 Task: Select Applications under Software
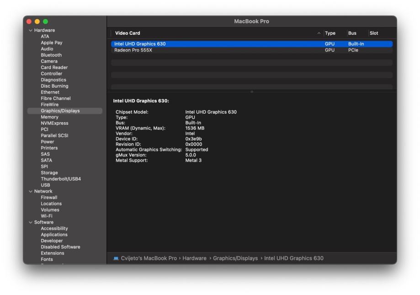coord(54,235)
